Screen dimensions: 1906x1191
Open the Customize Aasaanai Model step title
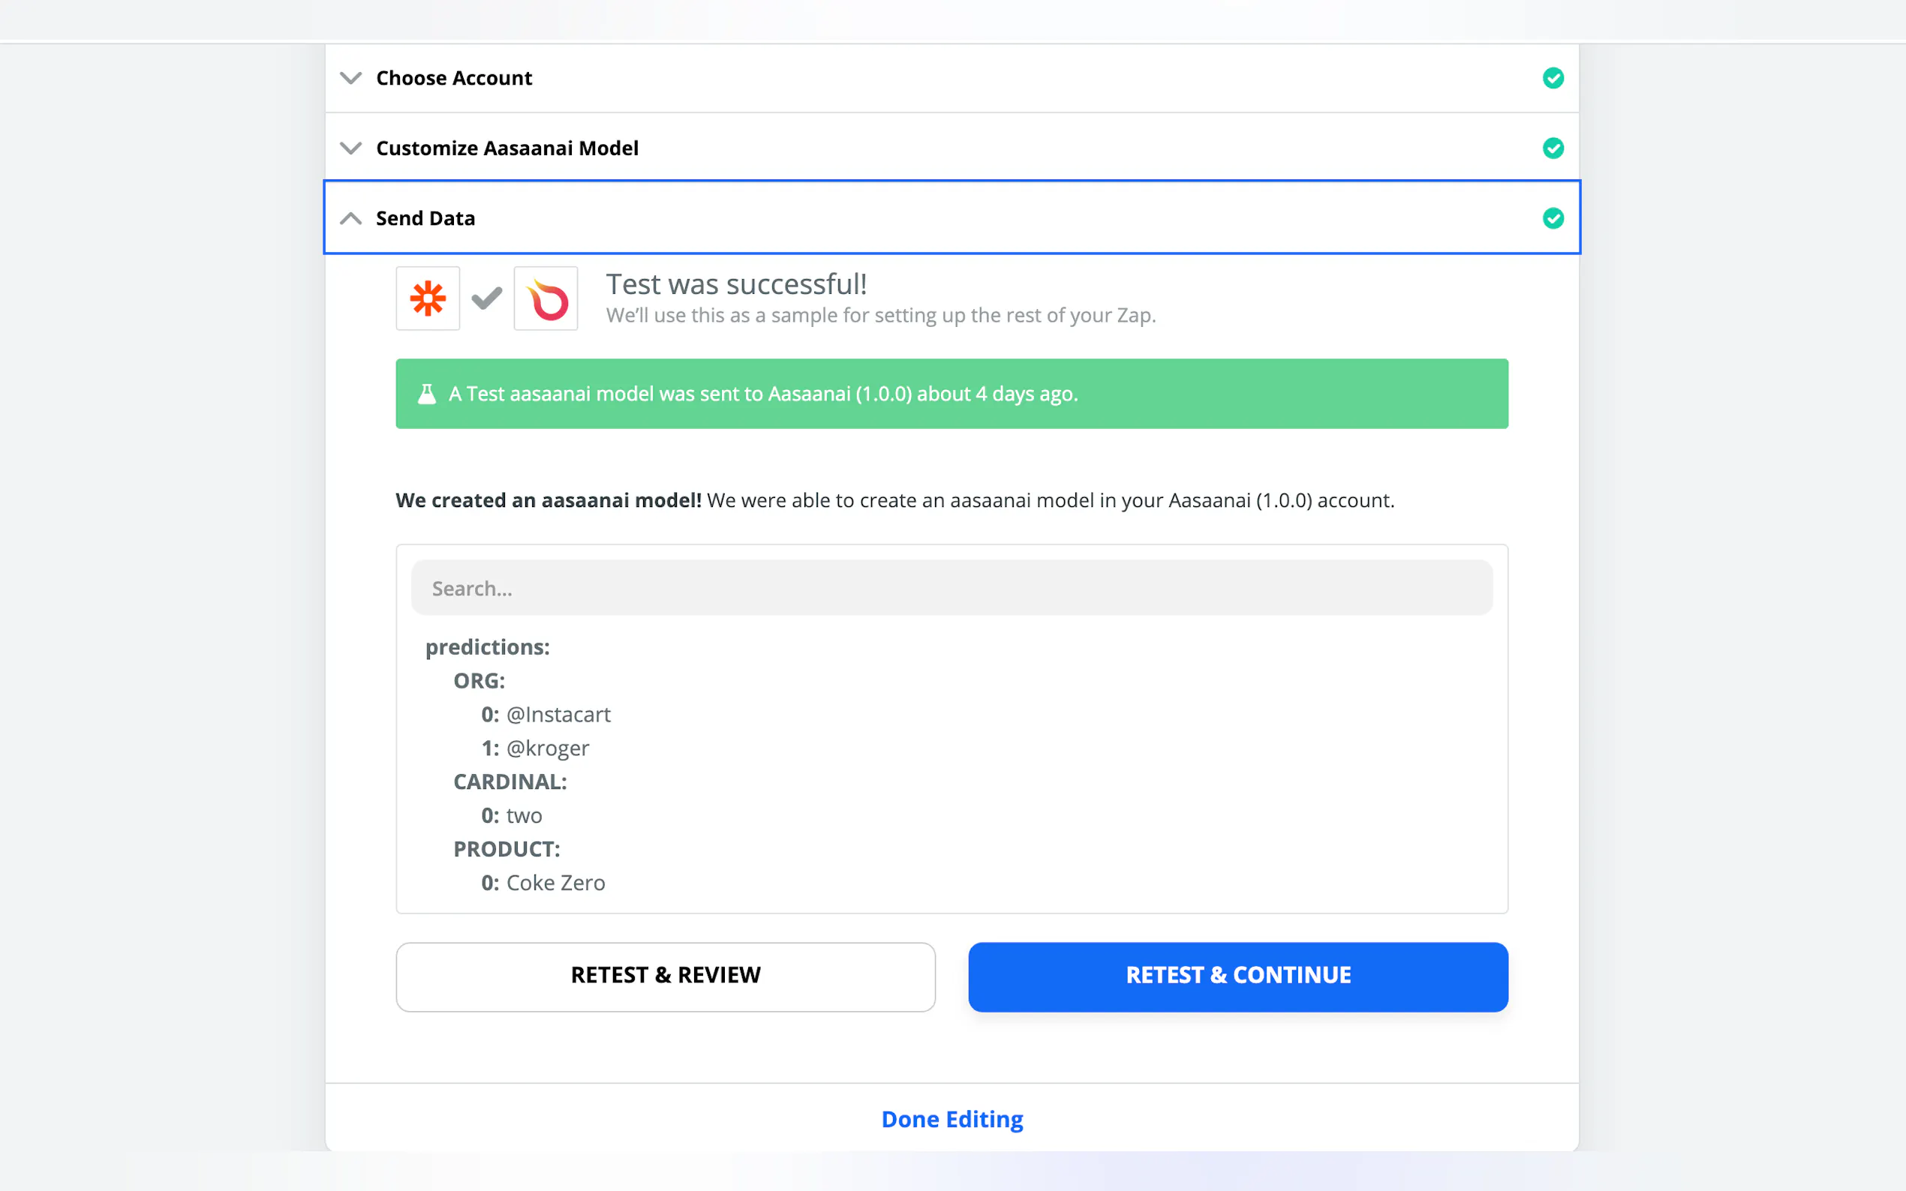(x=507, y=148)
